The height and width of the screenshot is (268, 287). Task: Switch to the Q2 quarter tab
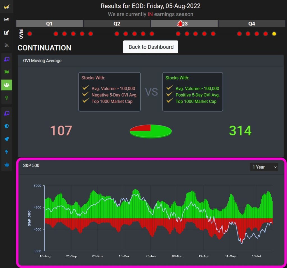pos(117,24)
